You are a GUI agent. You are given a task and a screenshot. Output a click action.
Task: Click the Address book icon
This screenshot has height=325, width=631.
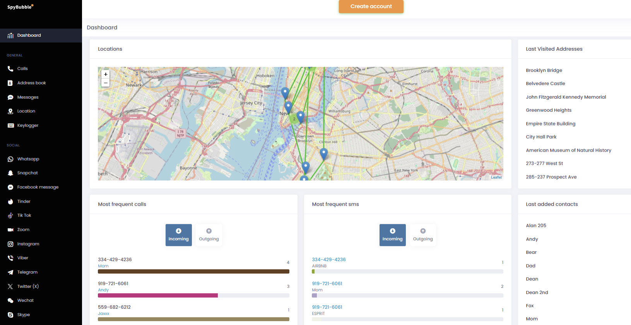pos(10,83)
